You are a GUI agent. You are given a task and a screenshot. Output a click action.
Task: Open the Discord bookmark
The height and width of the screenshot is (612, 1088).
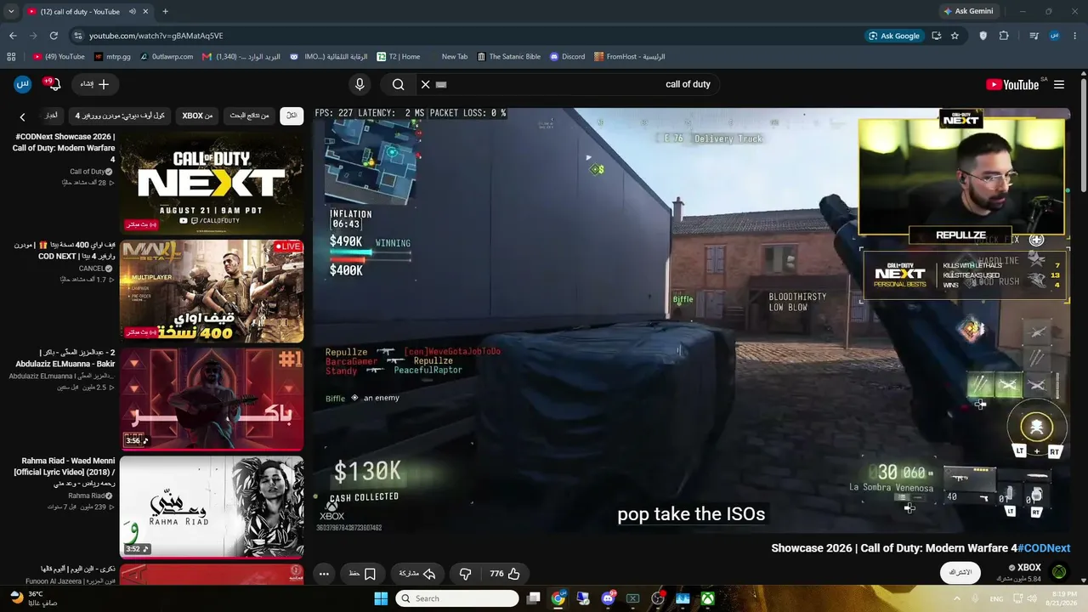pyautogui.click(x=567, y=57)
